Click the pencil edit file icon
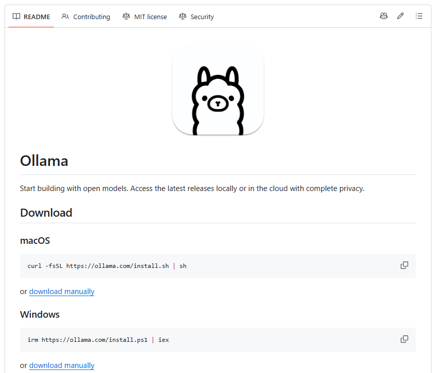Viewport: 444px width, 373px height. (x=400, y=16)
